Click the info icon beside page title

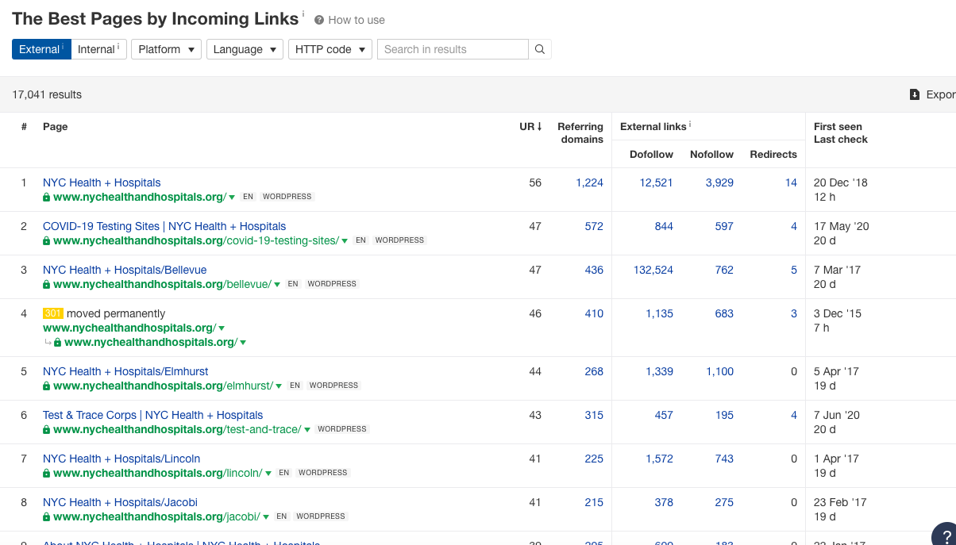[303, 13]
